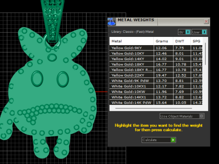Click the Metal Weights flask icon
The width and height of the screenshot is (219, 164).
(111, 21)
